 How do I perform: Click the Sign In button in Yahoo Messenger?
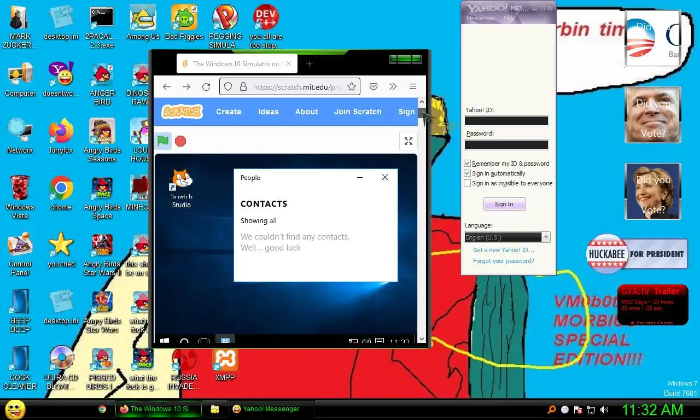click(x=504, y=204)
